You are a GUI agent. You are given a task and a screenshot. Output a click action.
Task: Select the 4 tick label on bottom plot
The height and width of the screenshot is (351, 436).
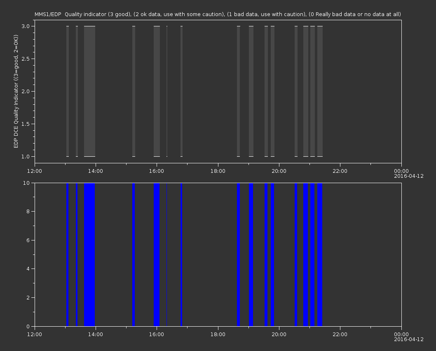tap(28, 269)
